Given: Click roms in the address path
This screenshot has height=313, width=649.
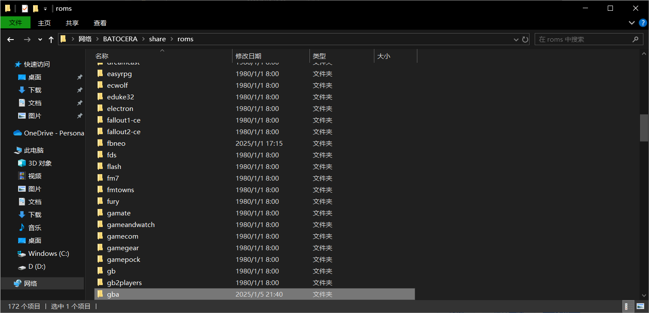Looking at the screenshot, I should coord(185,39).
